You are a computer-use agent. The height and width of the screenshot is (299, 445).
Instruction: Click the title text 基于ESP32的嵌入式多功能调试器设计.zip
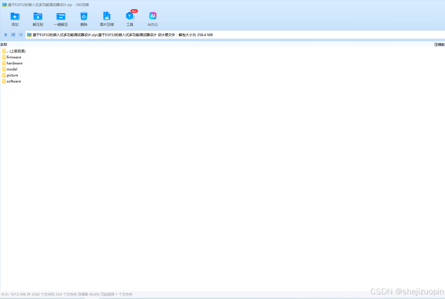click(40, 5)
